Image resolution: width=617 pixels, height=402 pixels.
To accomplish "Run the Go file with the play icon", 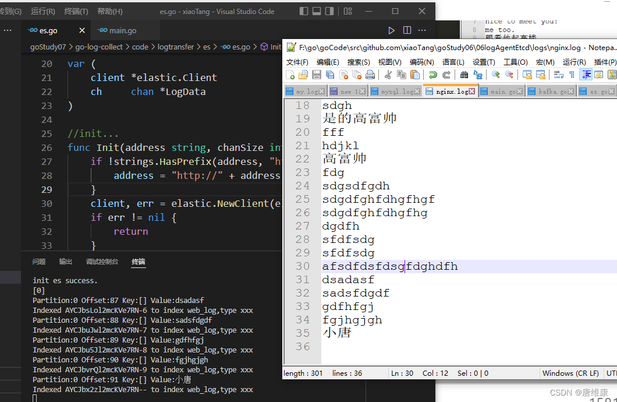I will tap(392, 30).
